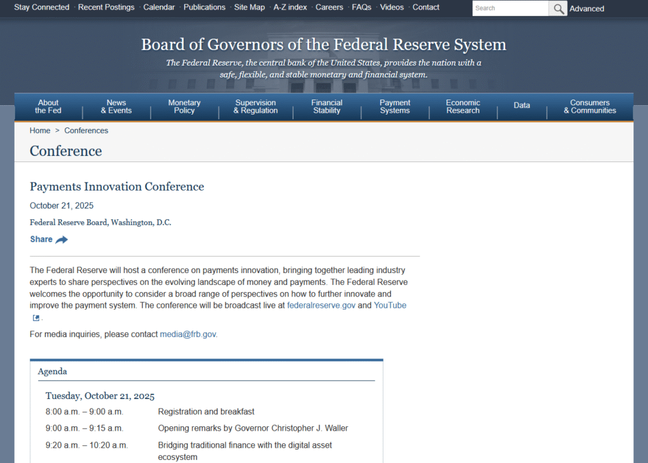The image size is (648, 463).
Task: Click inside the Search input field
Action: coord(510,8)
